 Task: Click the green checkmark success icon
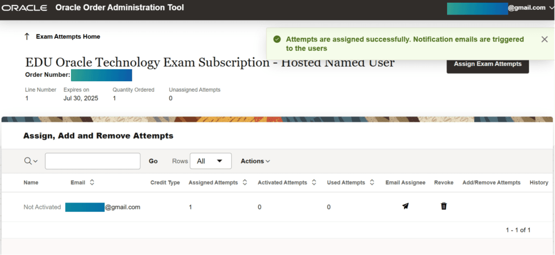tap(277, 40)
